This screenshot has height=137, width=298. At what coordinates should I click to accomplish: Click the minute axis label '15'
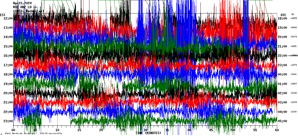[79, 130]
